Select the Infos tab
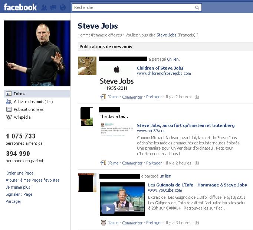The height and width of the screenshot is (230, 253). click(37, 94)
